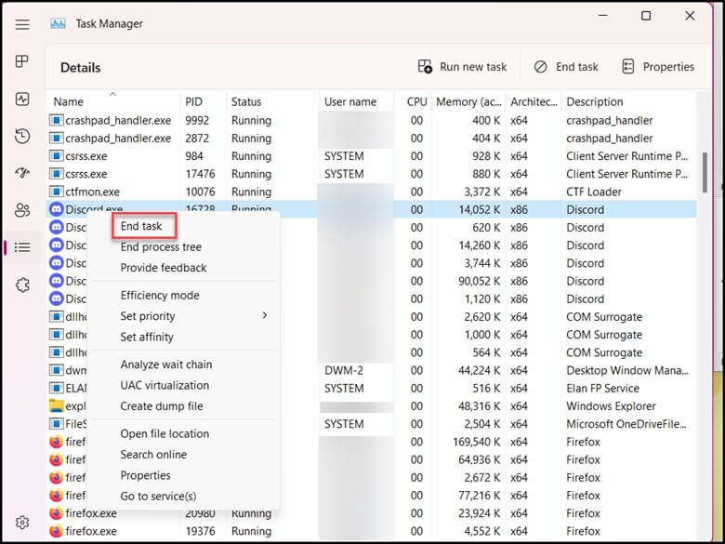Select the ctfmon.exe process row
The image size is (725, 544).
93,192
